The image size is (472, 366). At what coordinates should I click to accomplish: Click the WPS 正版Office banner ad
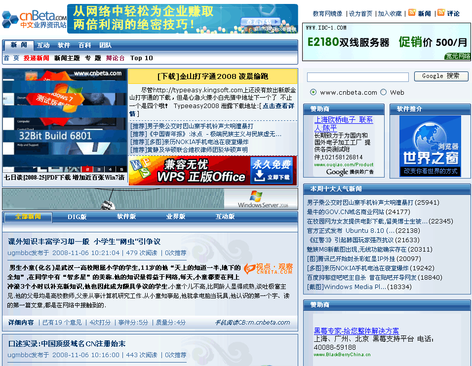pyautogui.click(x=212, y=171)
